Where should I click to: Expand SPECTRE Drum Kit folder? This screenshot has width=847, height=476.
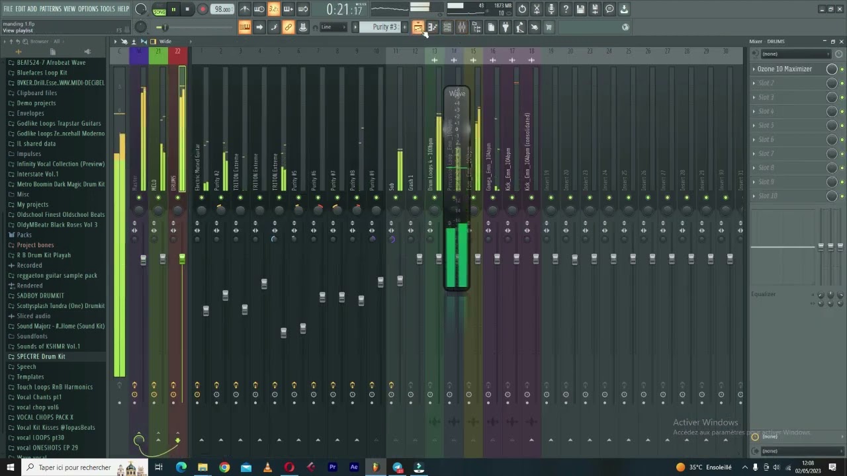pos(41,356)
